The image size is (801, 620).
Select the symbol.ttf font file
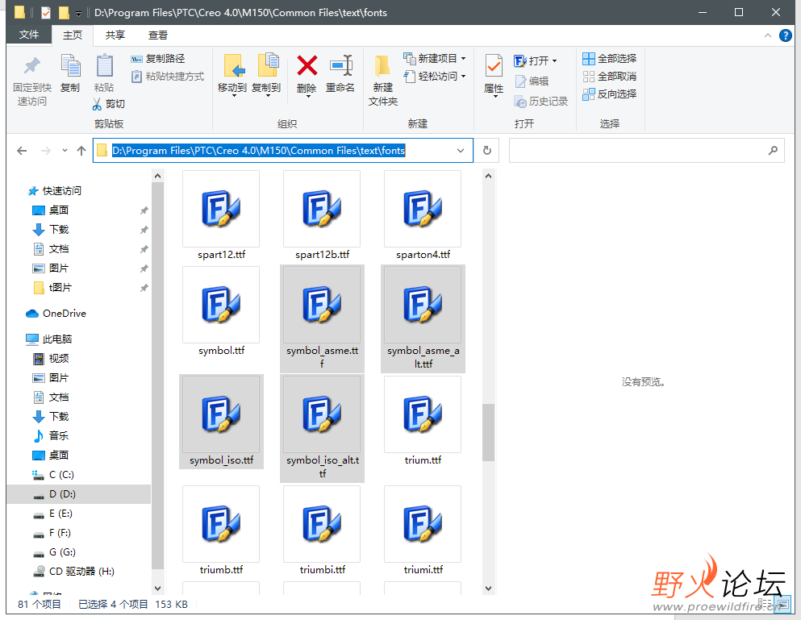click(221, 311)
